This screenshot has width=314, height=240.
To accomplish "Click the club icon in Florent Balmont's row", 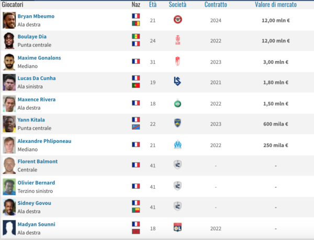I will coord(177,165).
